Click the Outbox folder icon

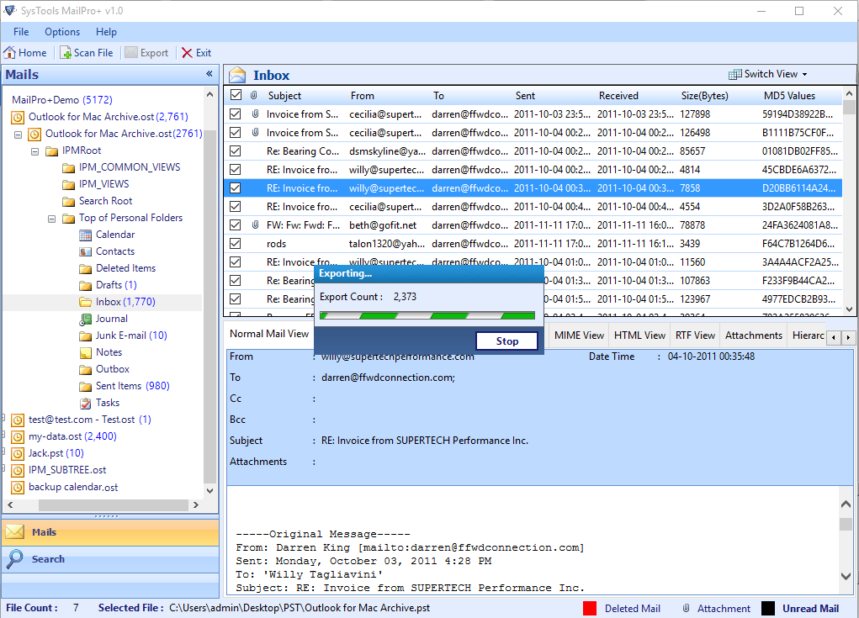click(x=86, y=369)
